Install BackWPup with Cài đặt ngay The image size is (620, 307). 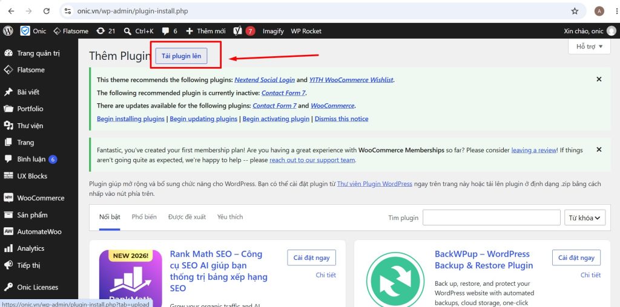coord(576,257)
